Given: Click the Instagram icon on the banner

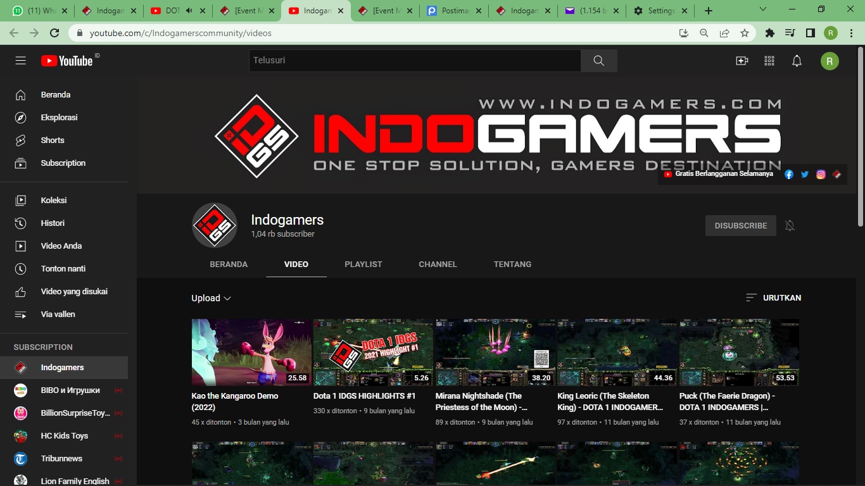Looking at the screenshot, I should (821, 174).
